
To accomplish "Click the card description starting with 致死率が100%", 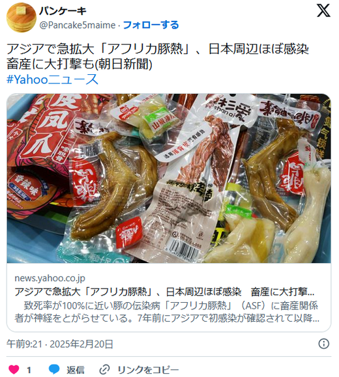I will tap(167, 312).
